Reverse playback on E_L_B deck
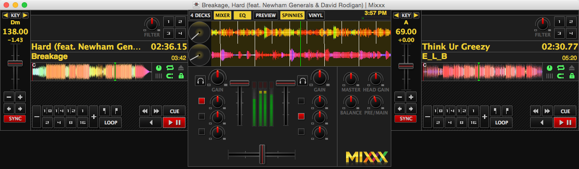579x169 pixels. [x=541, y=122]
